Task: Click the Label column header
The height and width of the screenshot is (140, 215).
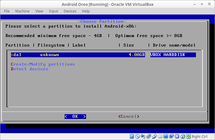Action: 79,45
